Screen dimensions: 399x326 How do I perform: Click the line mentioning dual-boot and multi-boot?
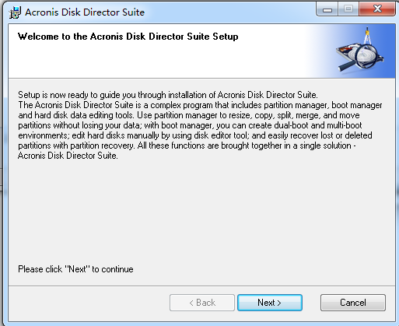190,125
